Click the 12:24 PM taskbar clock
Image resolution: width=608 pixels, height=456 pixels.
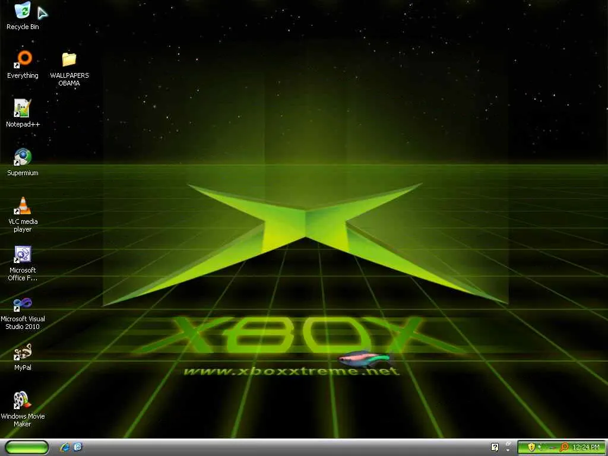(585, 447)
